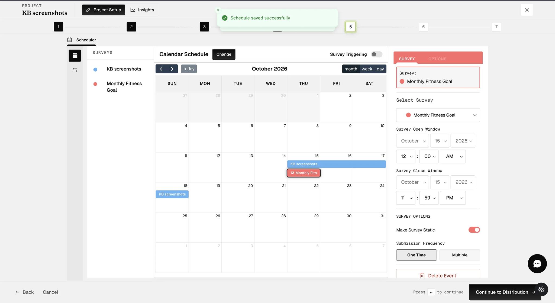Viewport: 555px width, 303px height.
Task: Toggle Make Survey Static switch
Action: (474, 230)
